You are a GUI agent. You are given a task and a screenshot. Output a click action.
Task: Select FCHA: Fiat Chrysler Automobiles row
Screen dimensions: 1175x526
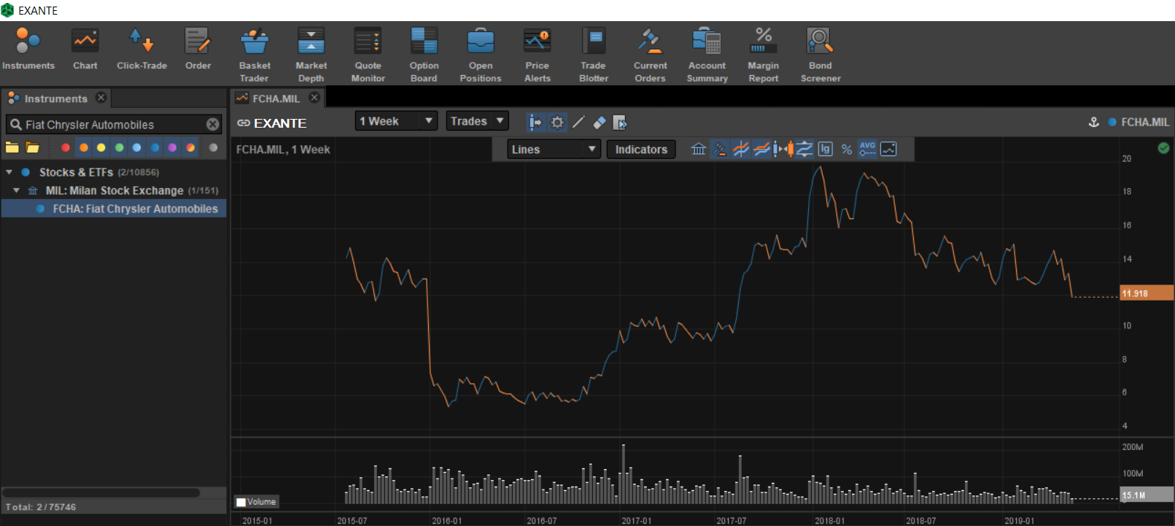(x=115, y=209)
